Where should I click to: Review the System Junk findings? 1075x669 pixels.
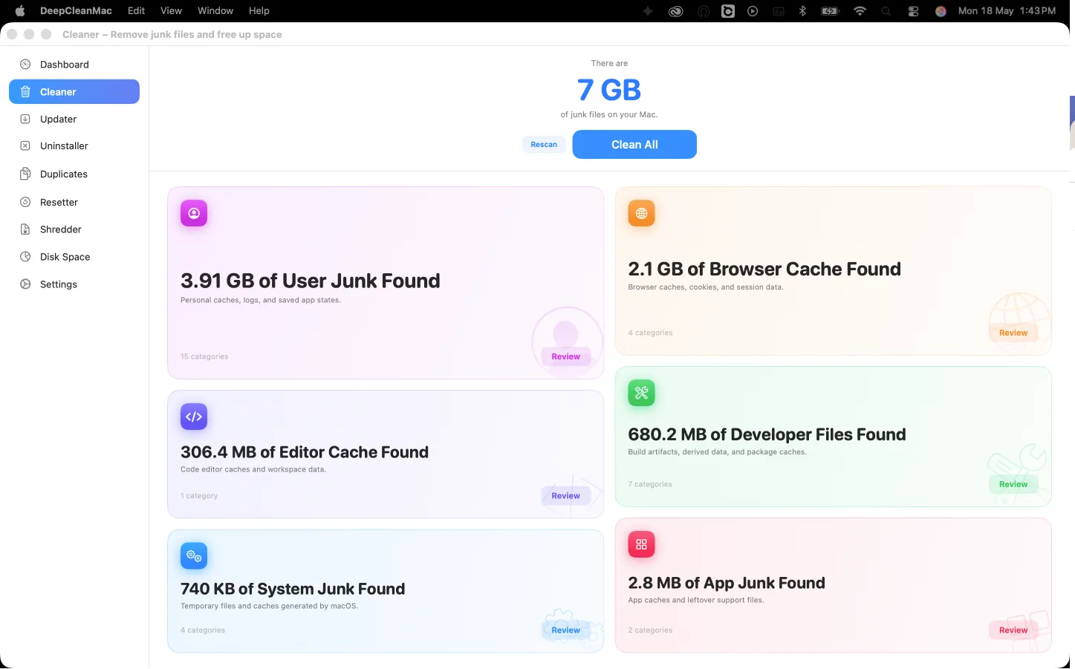[565, 630]
